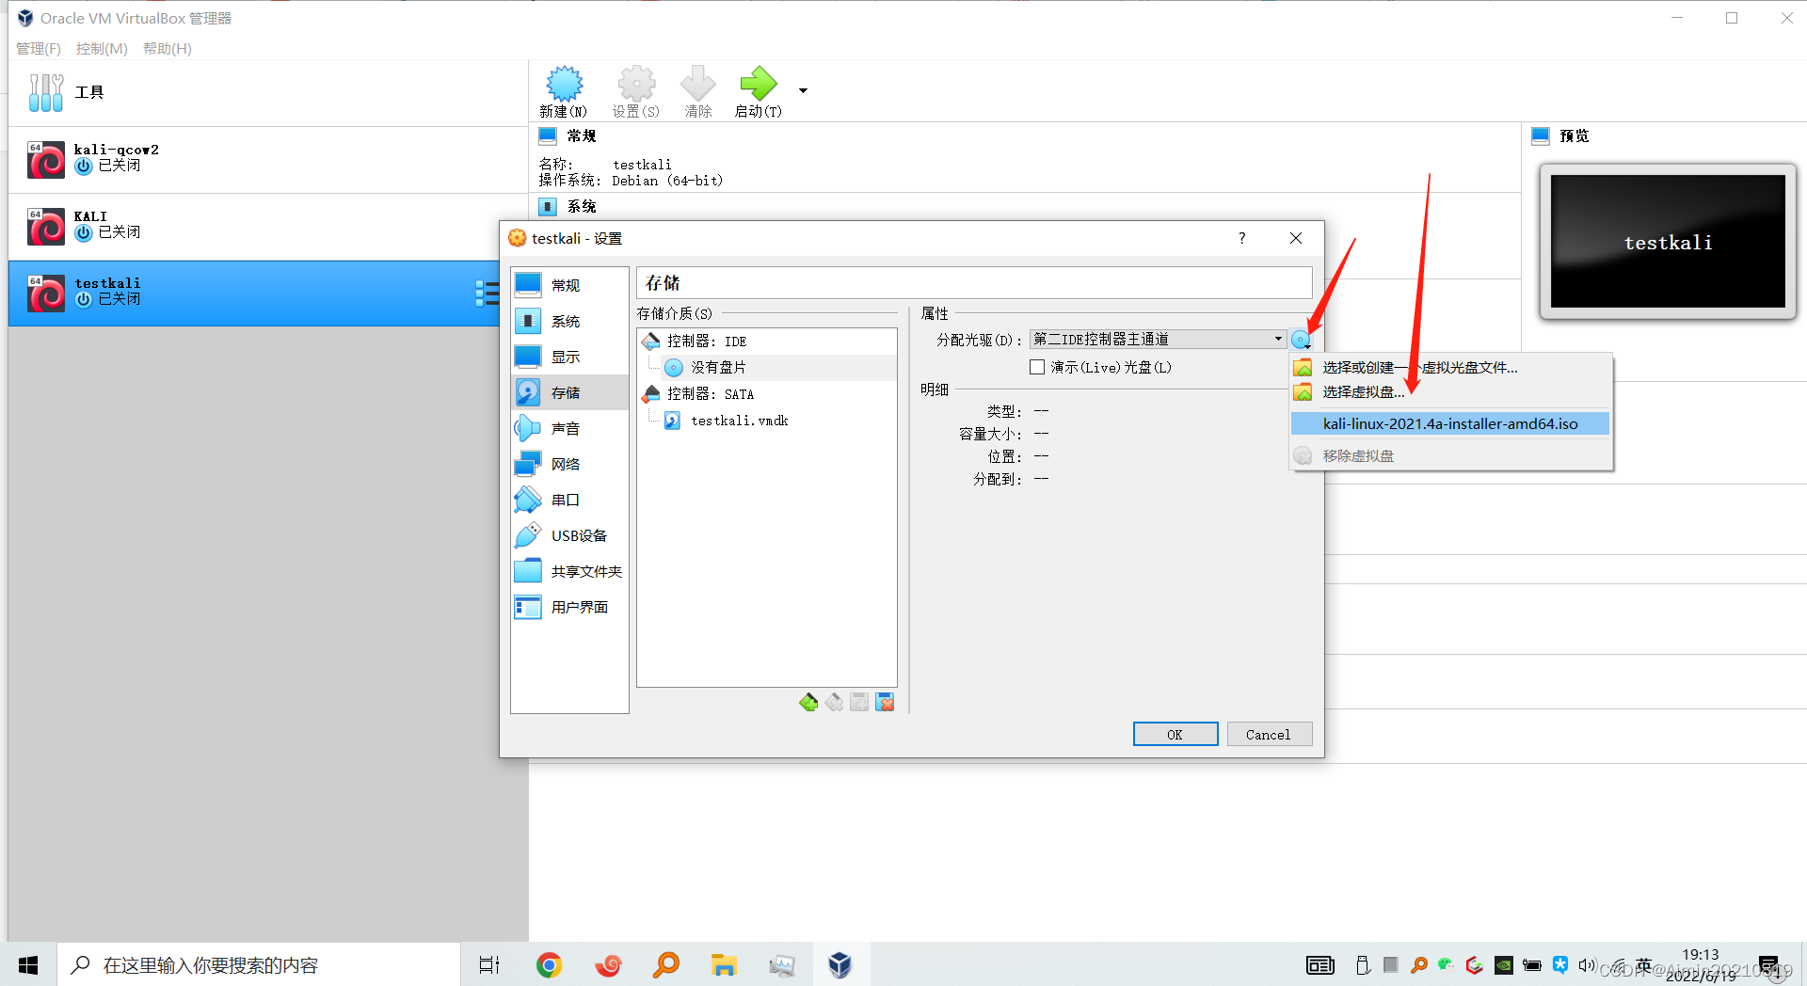1807x986 pixels.
Task: Click the 预览 preview panel header
Action: (1560, 135)
